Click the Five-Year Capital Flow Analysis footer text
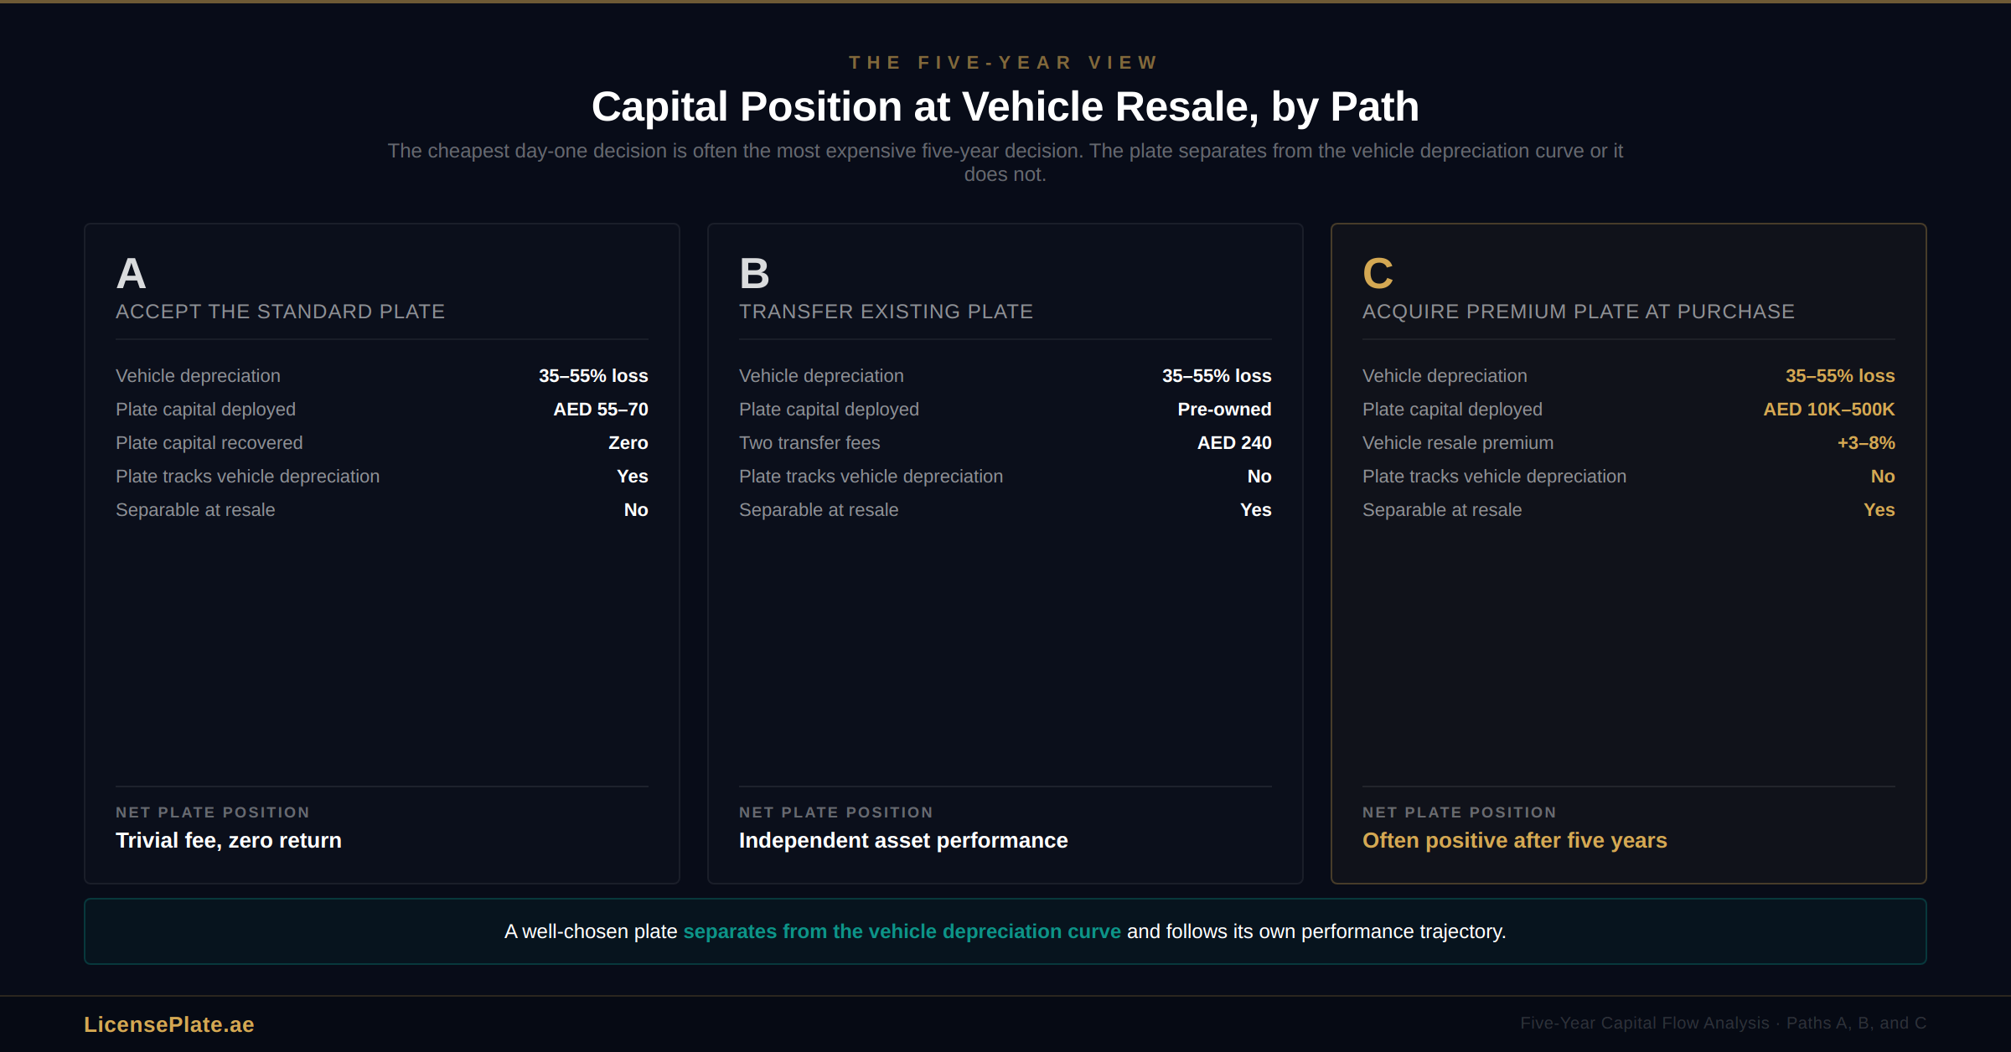This screenshot has width=2011, height=1052. click(1723, 1023)
